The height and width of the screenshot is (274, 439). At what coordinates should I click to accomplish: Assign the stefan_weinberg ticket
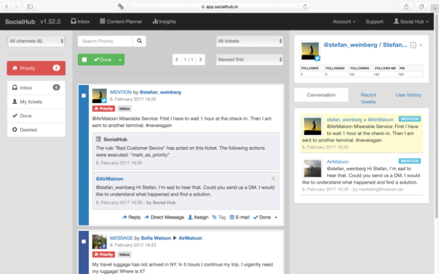(x=198, y=217)
